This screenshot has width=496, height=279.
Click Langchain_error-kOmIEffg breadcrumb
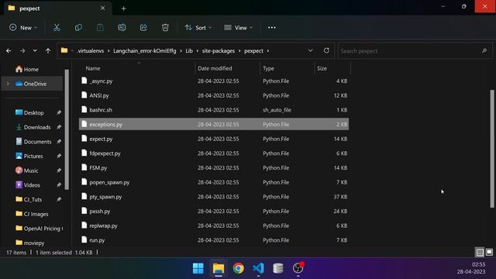tap(145, 51)
